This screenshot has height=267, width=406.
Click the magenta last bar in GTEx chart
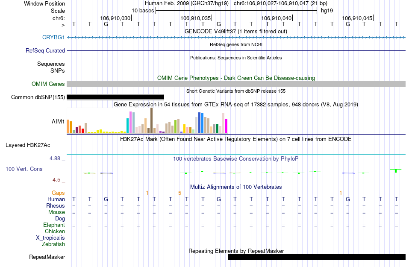227,126
